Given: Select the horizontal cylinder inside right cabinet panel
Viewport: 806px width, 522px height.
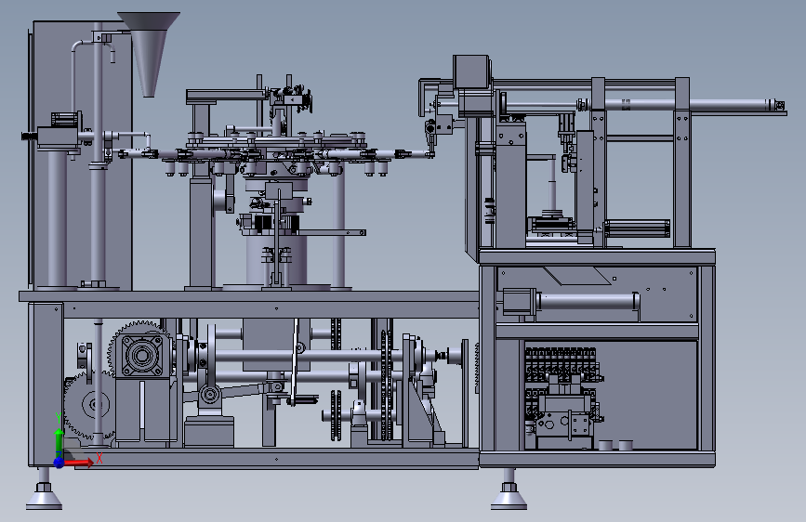Looking at the screenshot, I should point(587,301).
